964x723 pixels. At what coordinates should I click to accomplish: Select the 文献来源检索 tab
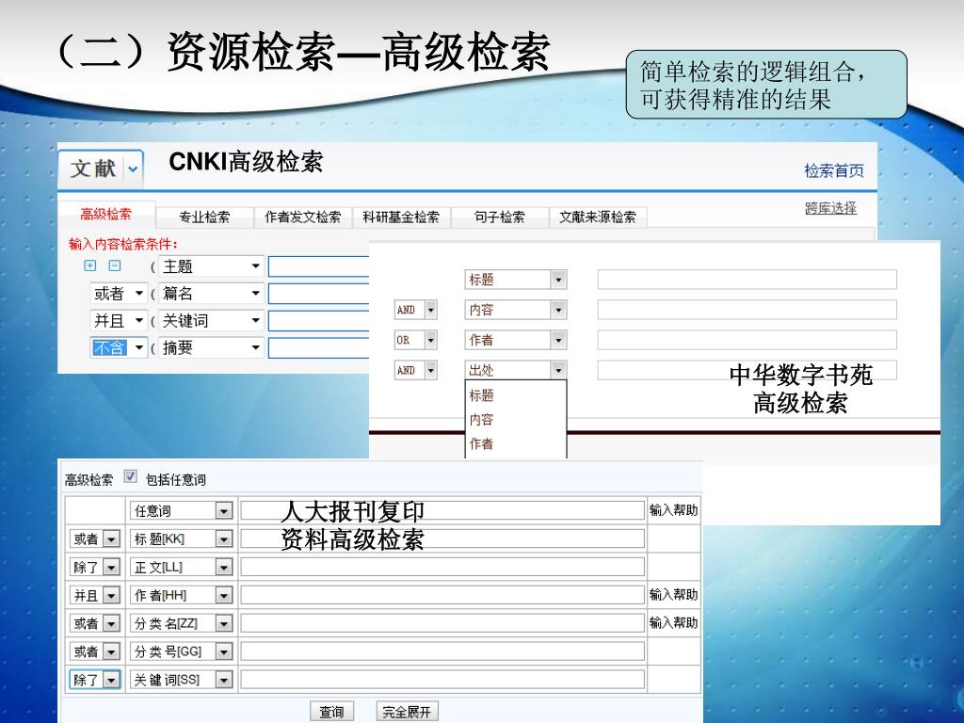pyautogui.click(x=598, y=217)
